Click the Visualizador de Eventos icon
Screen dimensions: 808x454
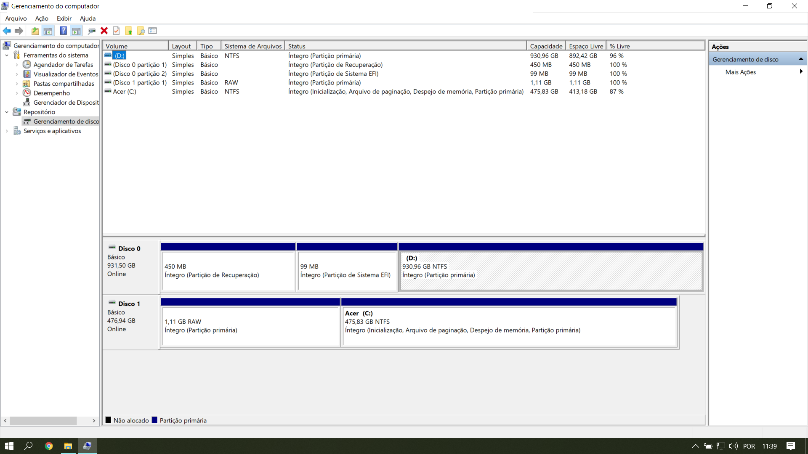coord(27,74)
